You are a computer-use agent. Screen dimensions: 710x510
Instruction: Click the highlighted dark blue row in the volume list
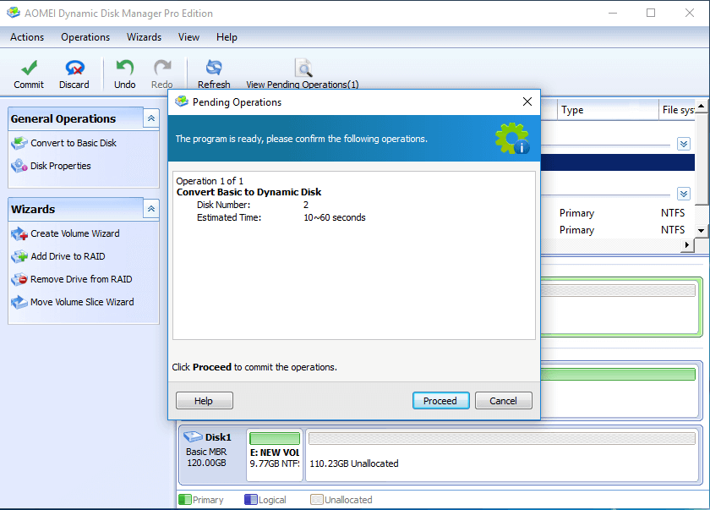point(618,162)
